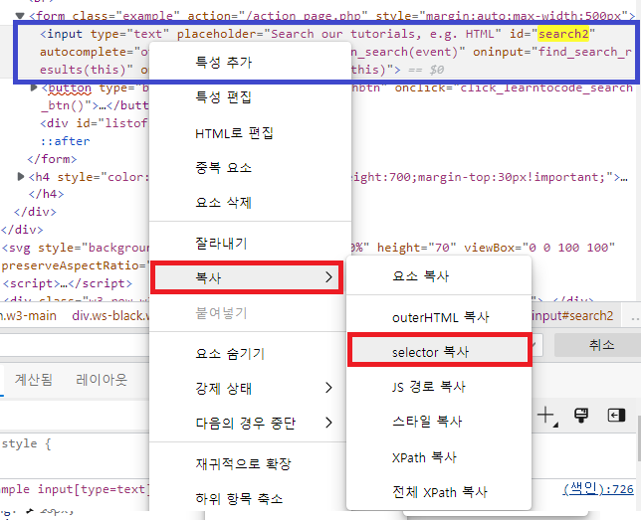Expand '강제 상태' submenu arrow
Viewport: 641px width, 520px height.
point(328,388)
